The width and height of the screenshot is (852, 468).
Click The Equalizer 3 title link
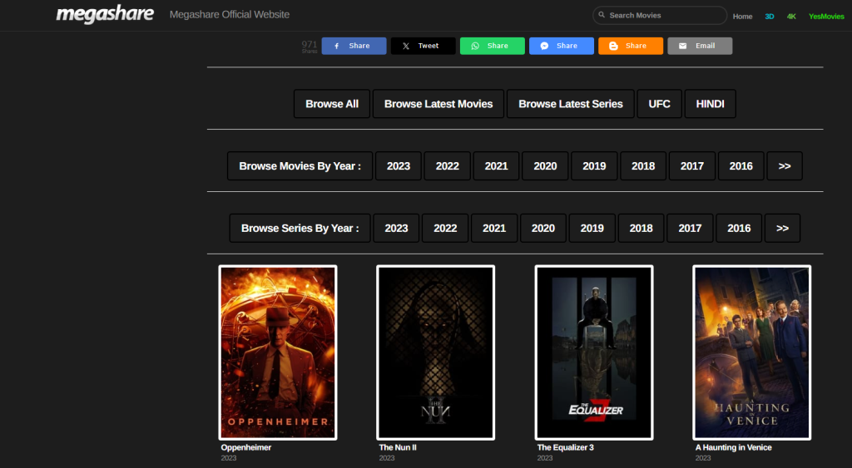click(x=565, y=447)
